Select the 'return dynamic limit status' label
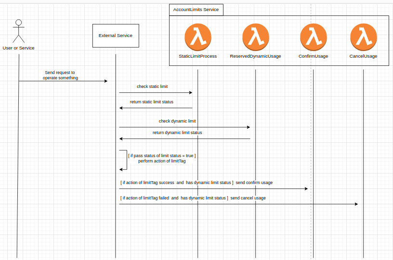Image resolution: width=393 pixels, height=260 pixels. [x=177, y=133]
